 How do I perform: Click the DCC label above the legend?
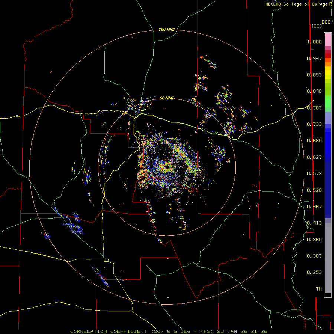coord(326,22)
